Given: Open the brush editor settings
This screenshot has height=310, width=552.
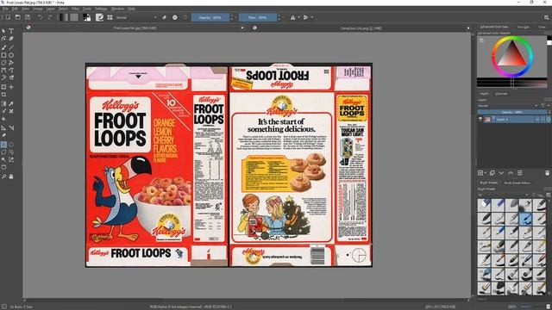Looking at the screenshot, I should (100, 17).
